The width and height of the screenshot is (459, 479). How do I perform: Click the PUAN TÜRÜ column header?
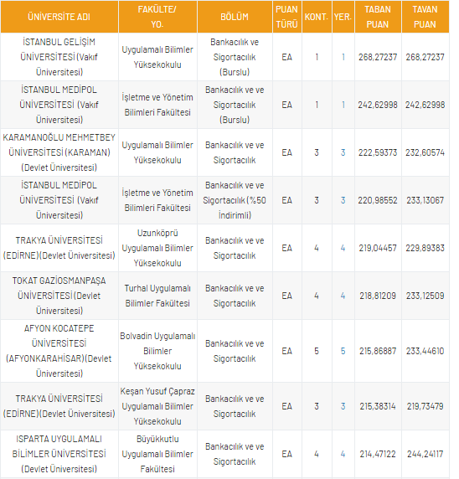[x=286, y=17]
